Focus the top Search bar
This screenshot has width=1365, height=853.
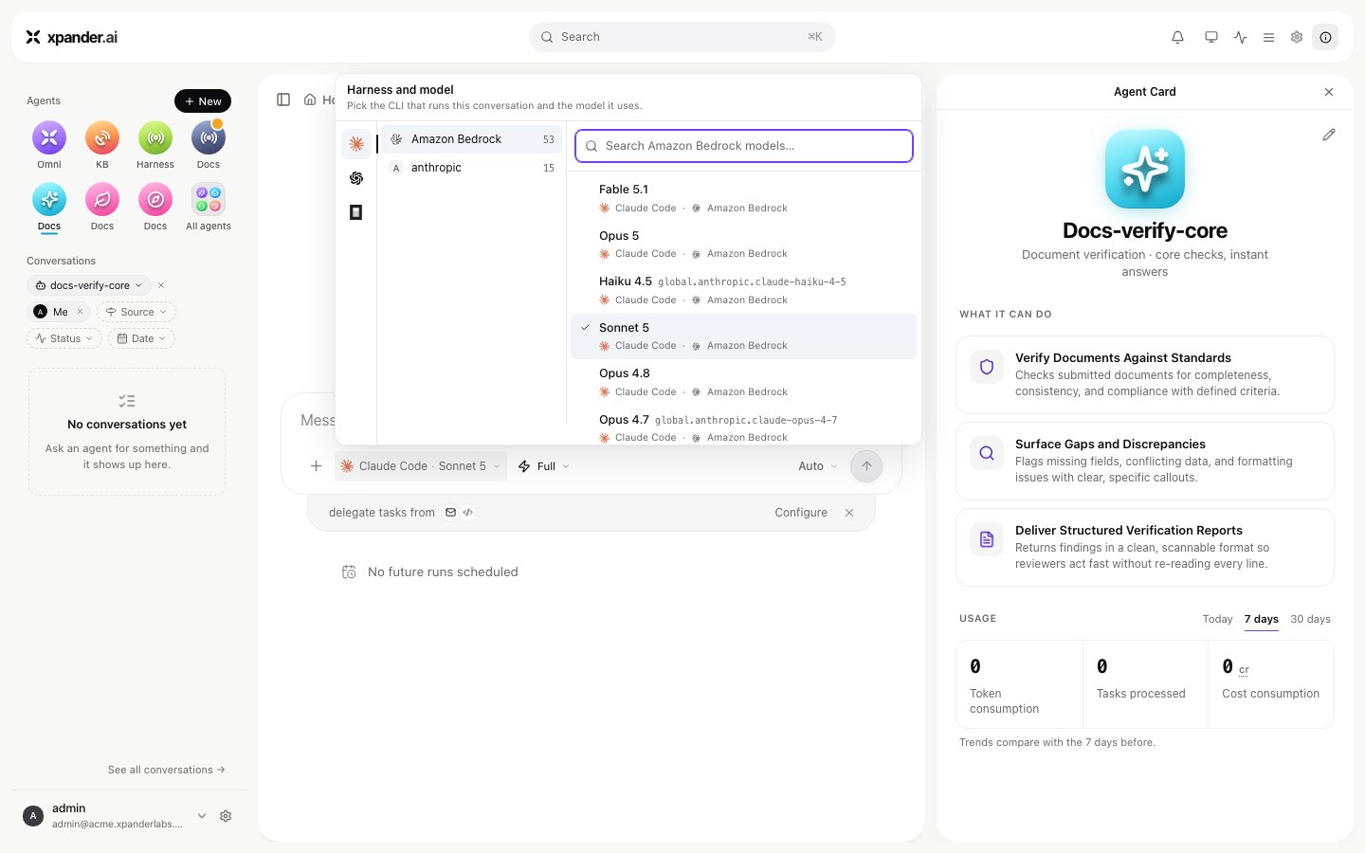[x=682, y=37]
